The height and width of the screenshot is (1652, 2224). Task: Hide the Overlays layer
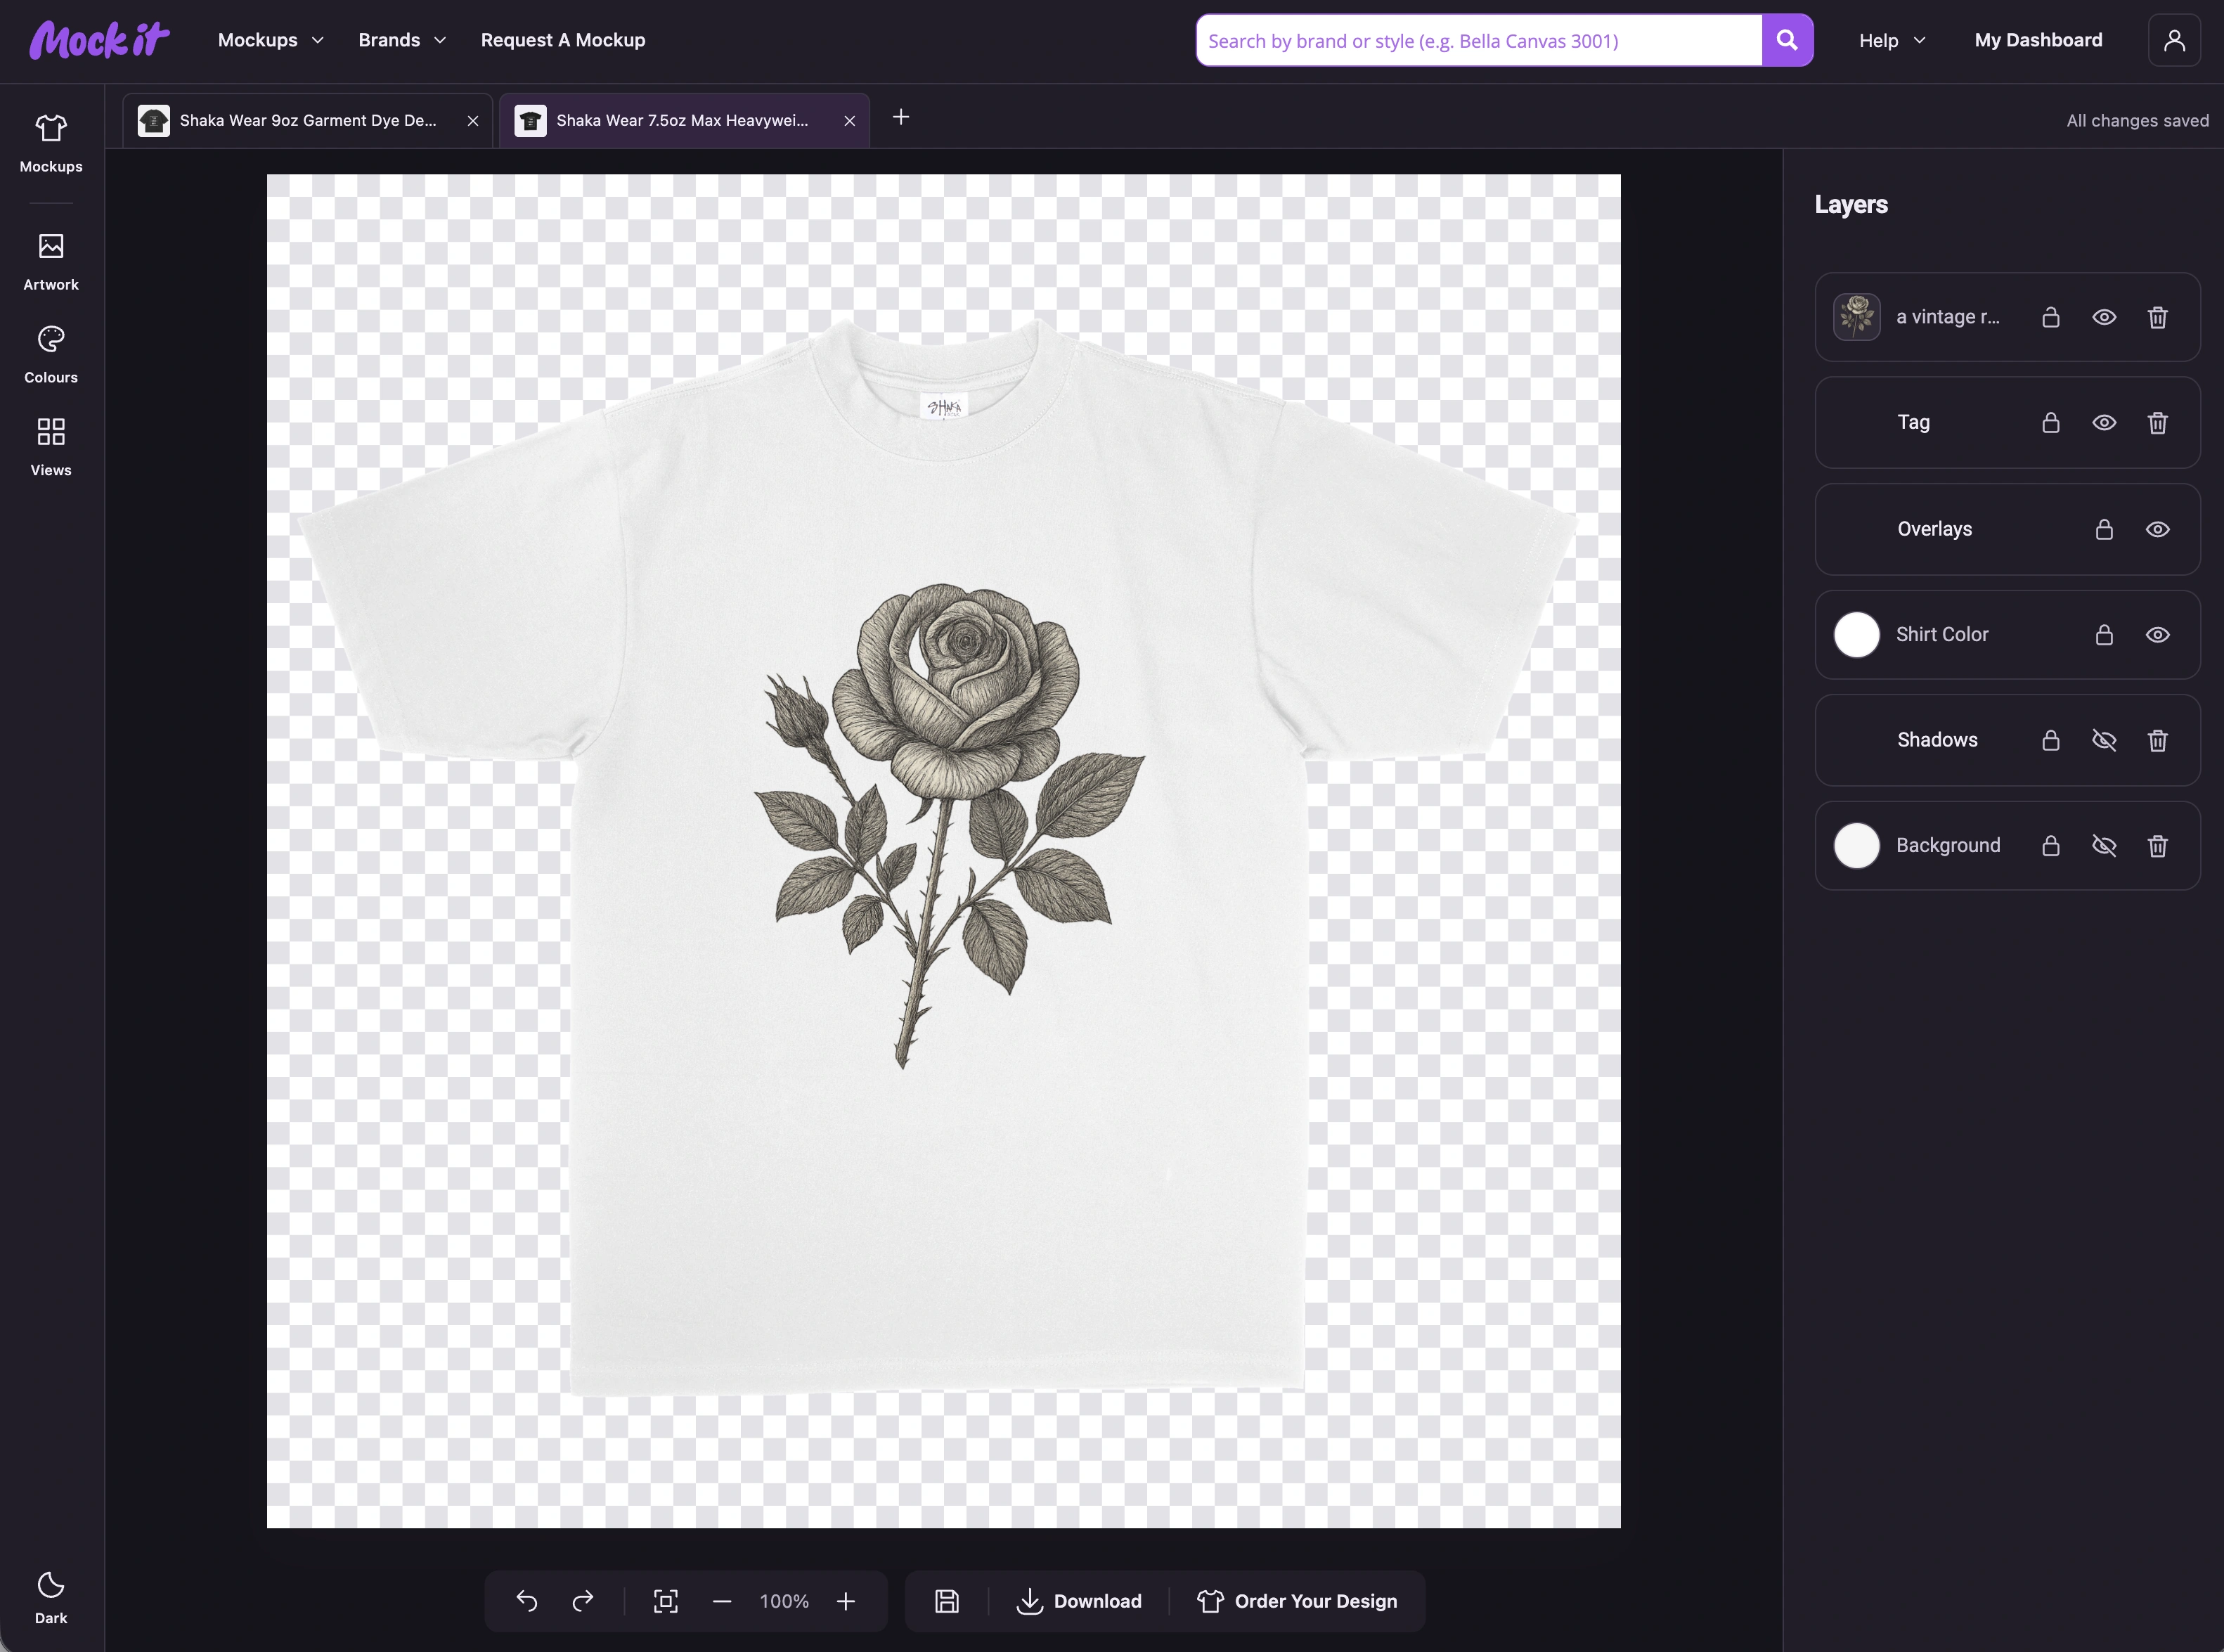pos(2158,529)
